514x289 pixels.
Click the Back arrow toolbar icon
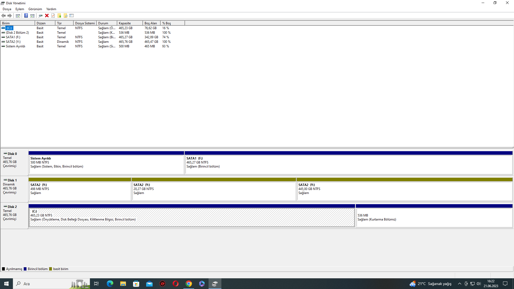[3, 16]
